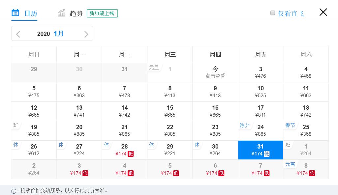Select the highlighted January 31 date
Screen dimensions: 338x195
point(261,150)
